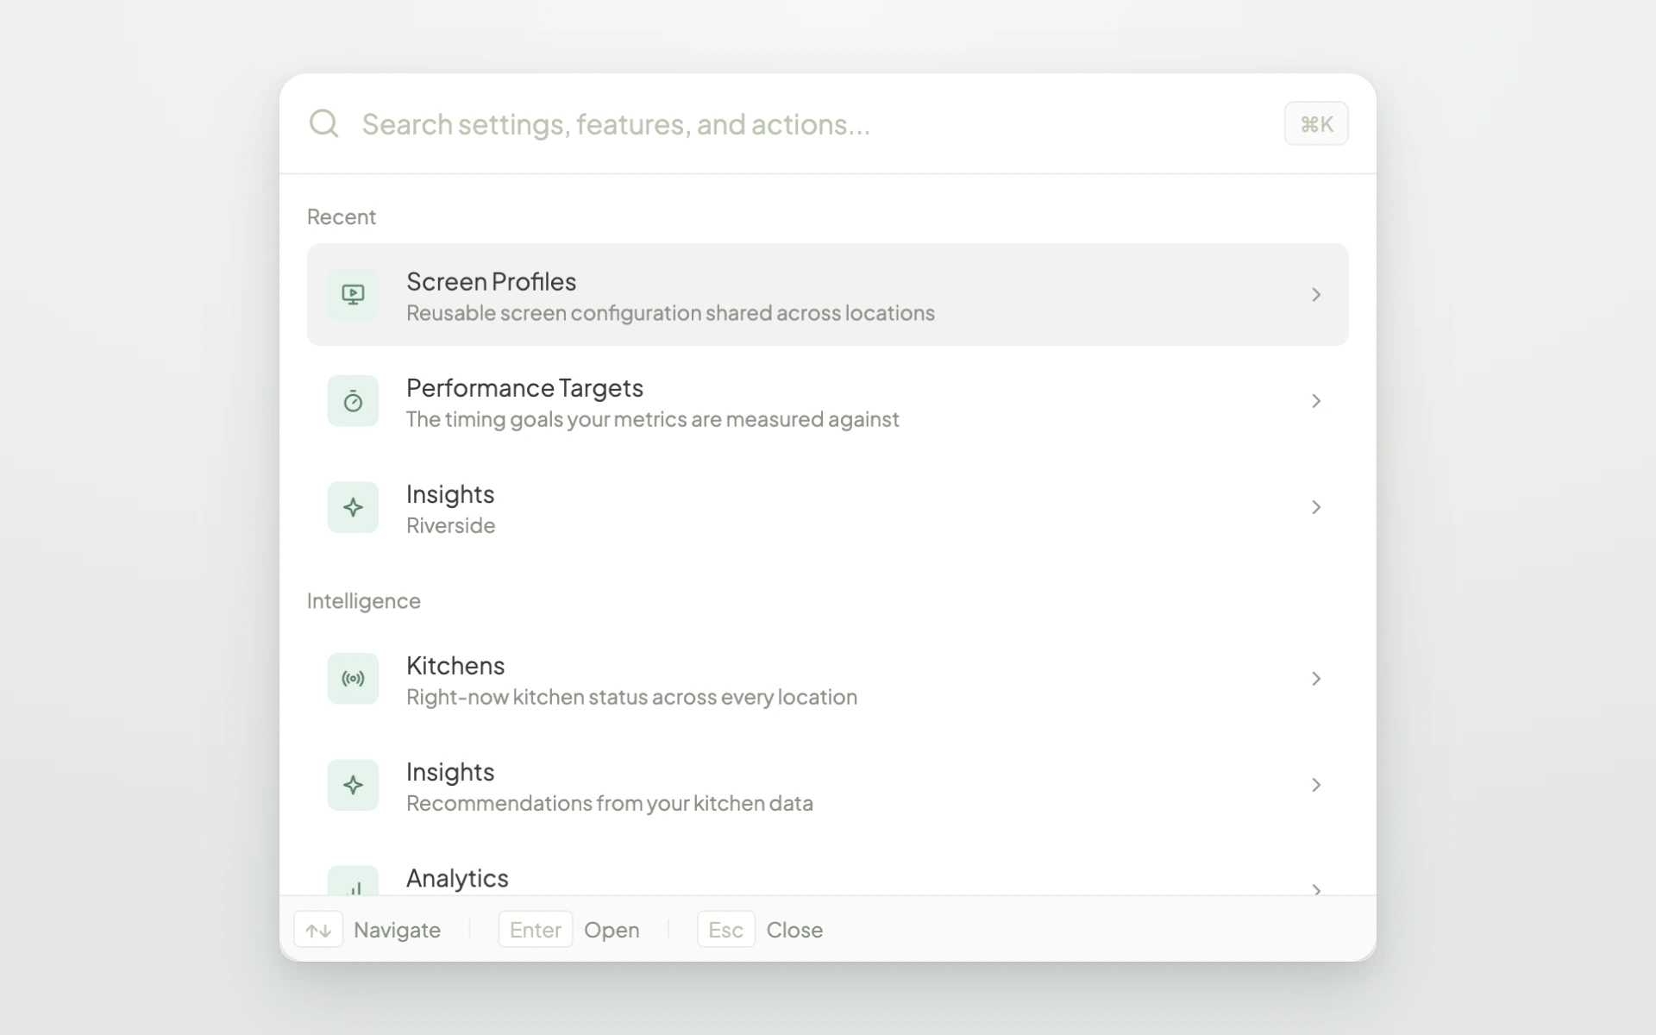Open chevron on Analytics row
The height and width of the screenshot is (1035, 1656).
coord(1316,888)
